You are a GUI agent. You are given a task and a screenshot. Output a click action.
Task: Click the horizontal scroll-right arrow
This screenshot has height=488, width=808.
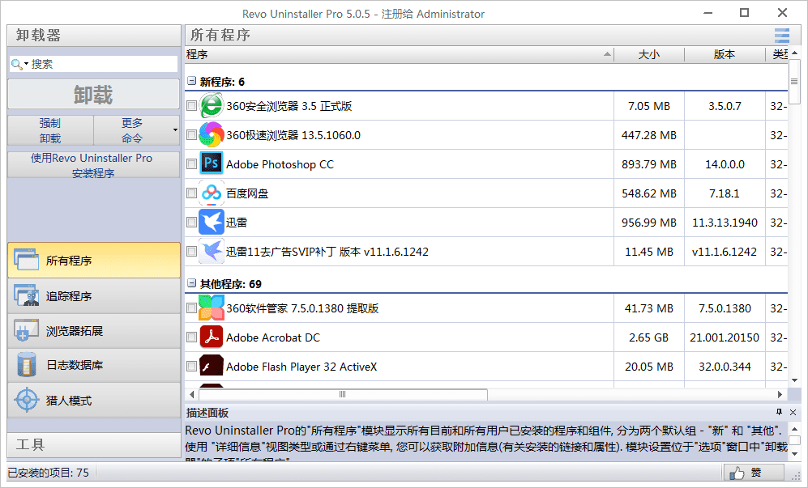780,394
